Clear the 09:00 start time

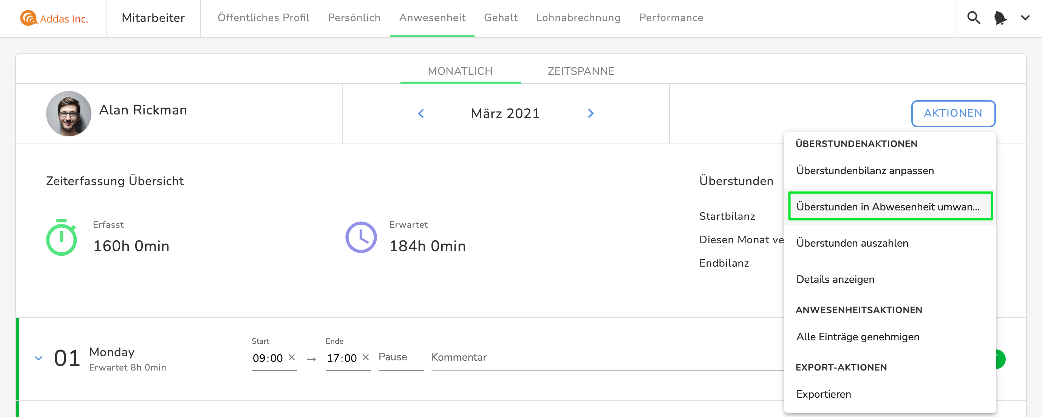point(292,358)
